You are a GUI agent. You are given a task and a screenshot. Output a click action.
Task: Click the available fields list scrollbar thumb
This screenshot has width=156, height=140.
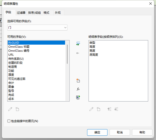[67, 54]
